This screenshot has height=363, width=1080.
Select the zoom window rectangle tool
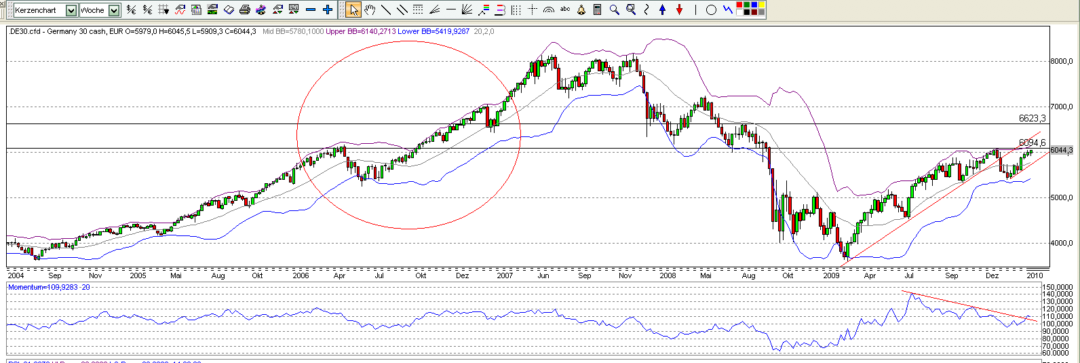click(x=631, y=9)
